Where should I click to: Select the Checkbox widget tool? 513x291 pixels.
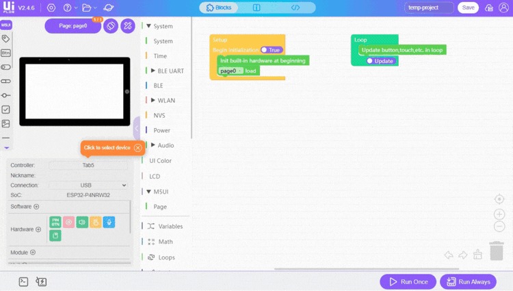(5, 110)
